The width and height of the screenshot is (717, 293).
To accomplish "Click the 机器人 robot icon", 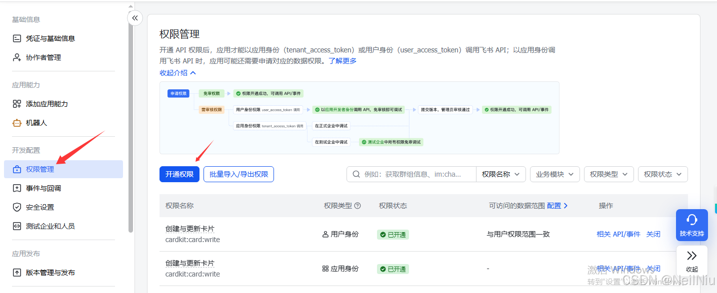I will pyautogui.click(x=17, y=123).
